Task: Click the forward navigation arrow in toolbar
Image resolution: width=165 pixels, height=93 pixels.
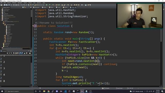Action: coord(82,5)
